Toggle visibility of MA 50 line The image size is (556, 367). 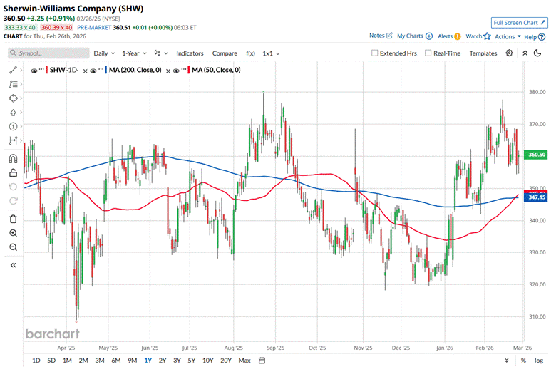pyautogui.click(x=176, y=71)
